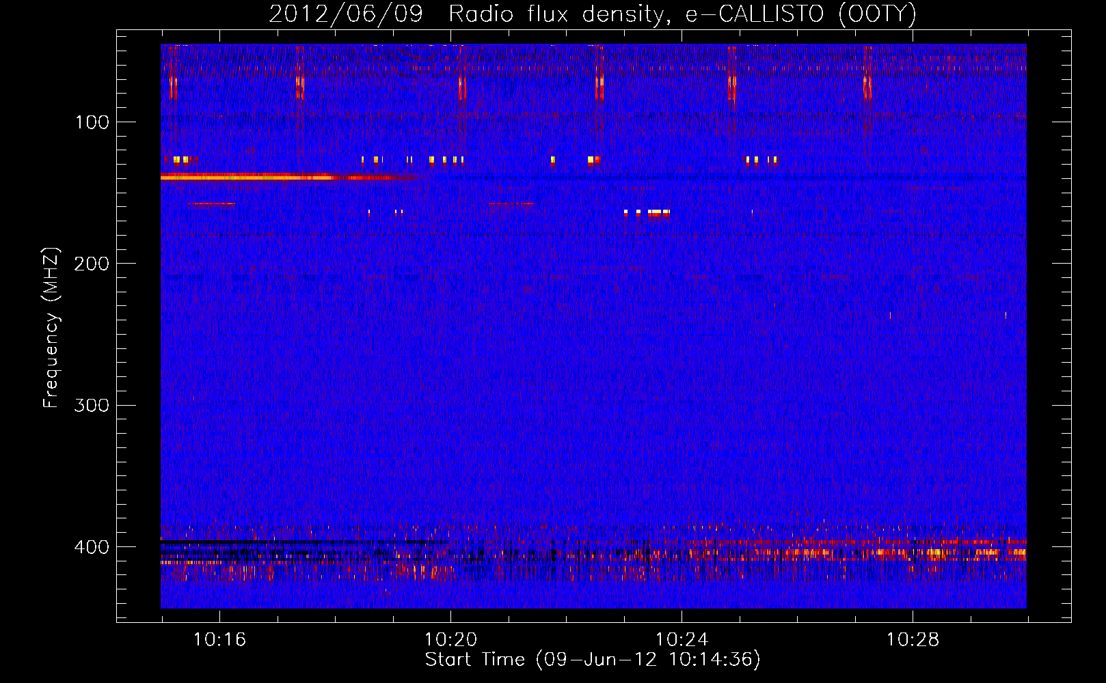Click the time tick label '10:20'
The height and width of the screenshot is (683, 1106).
(450, 640)
